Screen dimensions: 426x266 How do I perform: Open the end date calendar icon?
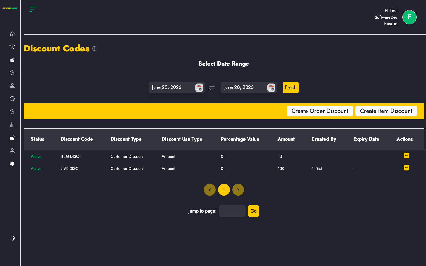pos(271,87)
